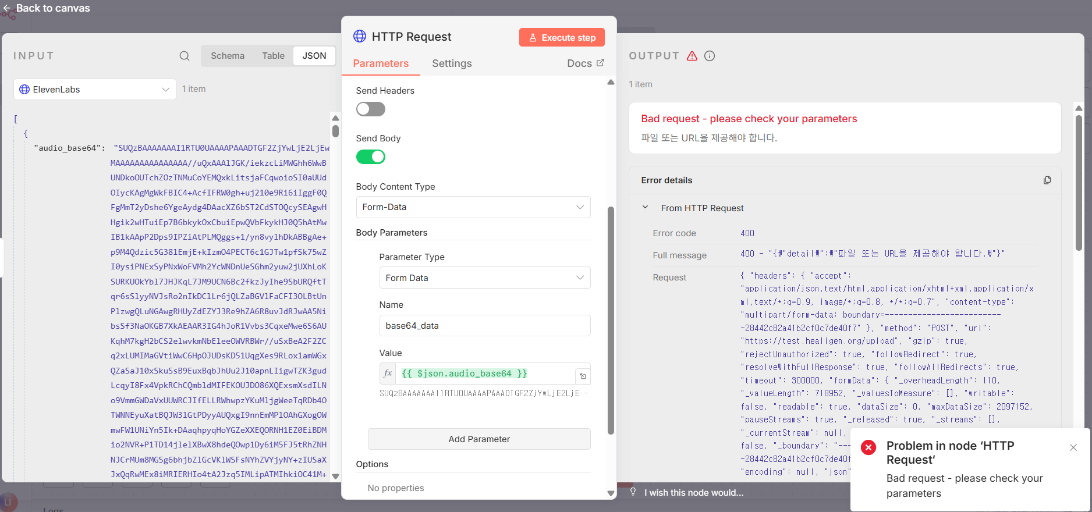Viewport: 1092px width, 512px height.
Task: Click the output info icon
Action: click(x=710, y=56)
